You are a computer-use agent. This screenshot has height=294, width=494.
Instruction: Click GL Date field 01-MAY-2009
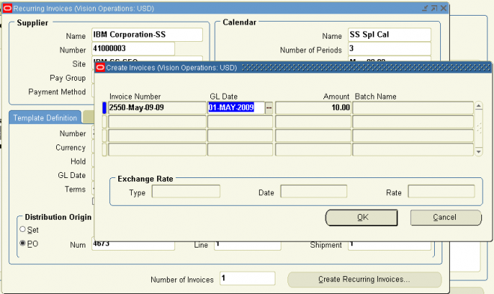(x=237, y=108)
